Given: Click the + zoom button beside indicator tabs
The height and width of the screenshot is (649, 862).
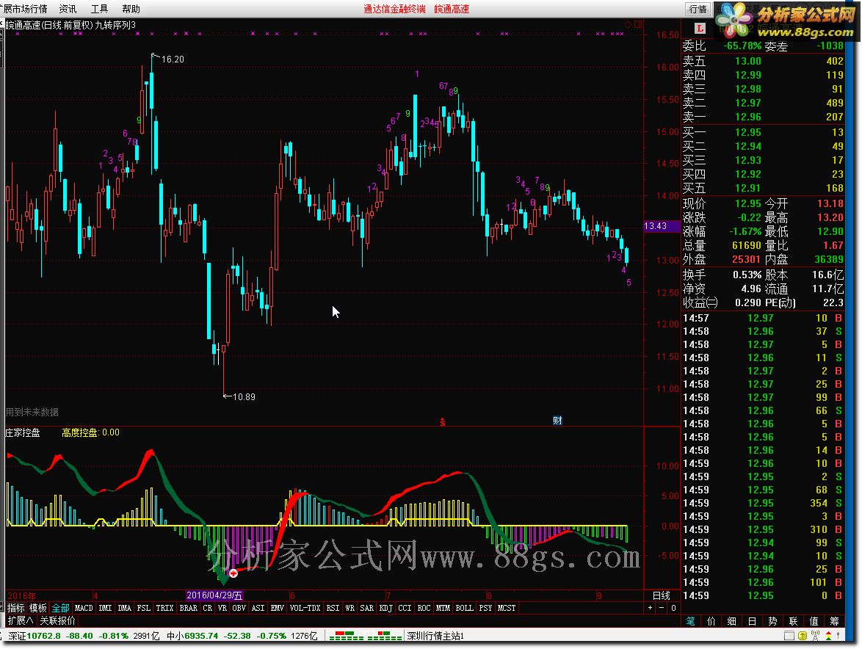Looking at the screenshot, I should (651, 608).
